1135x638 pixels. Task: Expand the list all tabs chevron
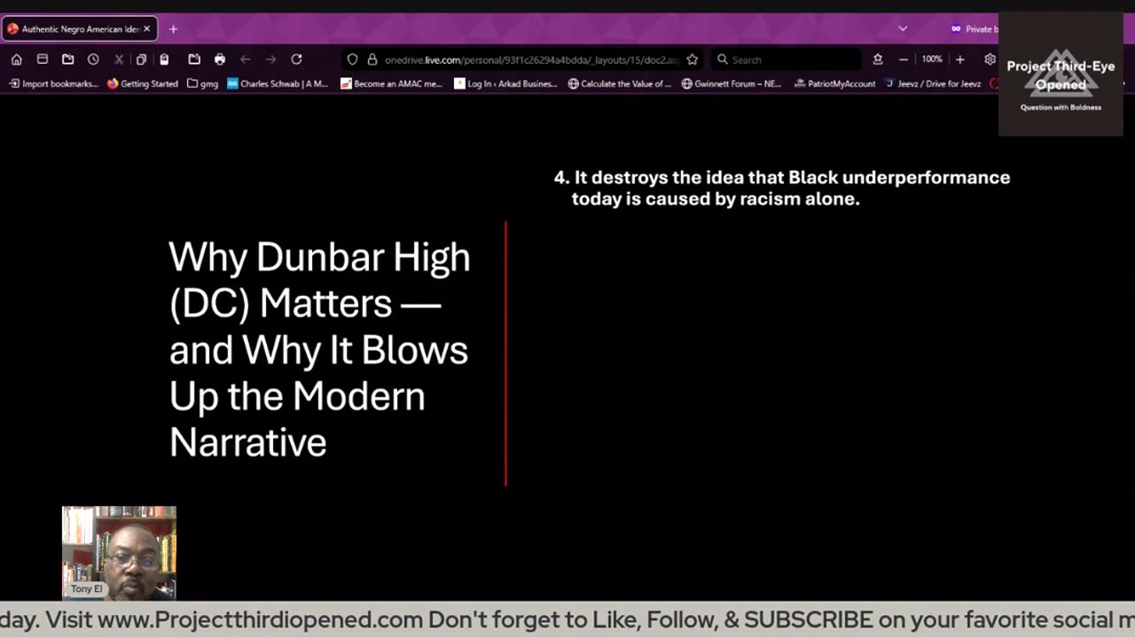(x=903, y=28)
